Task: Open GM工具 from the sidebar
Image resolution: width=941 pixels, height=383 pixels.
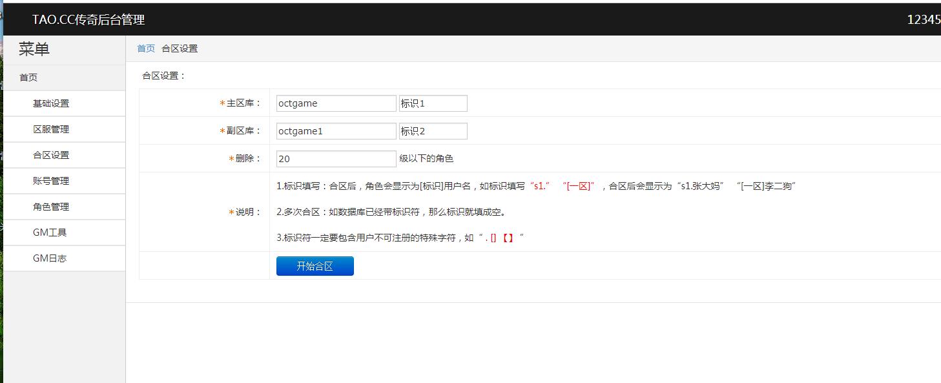Action: tap(50, 233)
